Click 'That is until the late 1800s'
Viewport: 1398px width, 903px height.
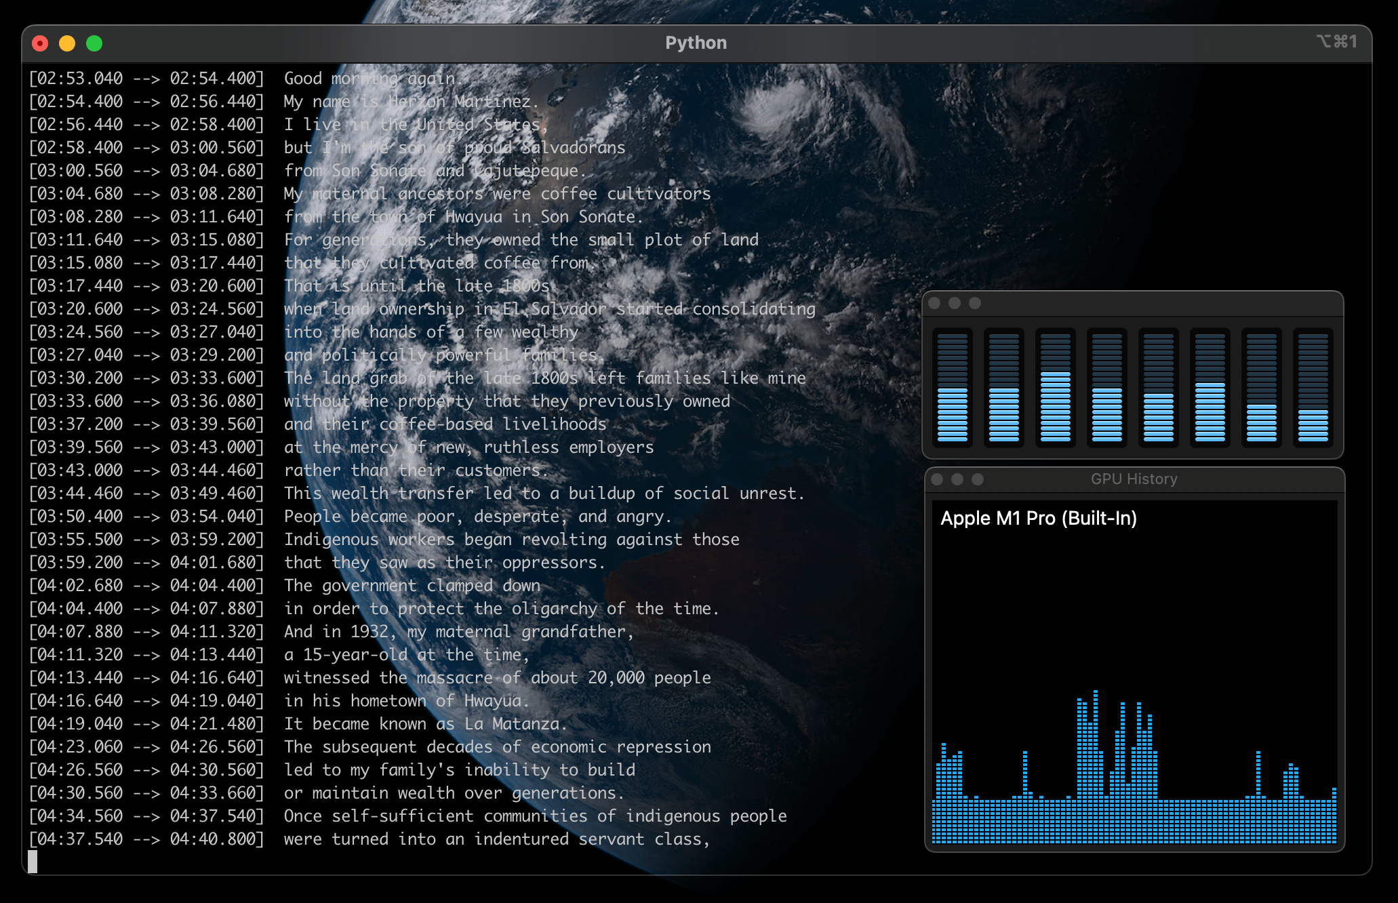coord(416,286)
